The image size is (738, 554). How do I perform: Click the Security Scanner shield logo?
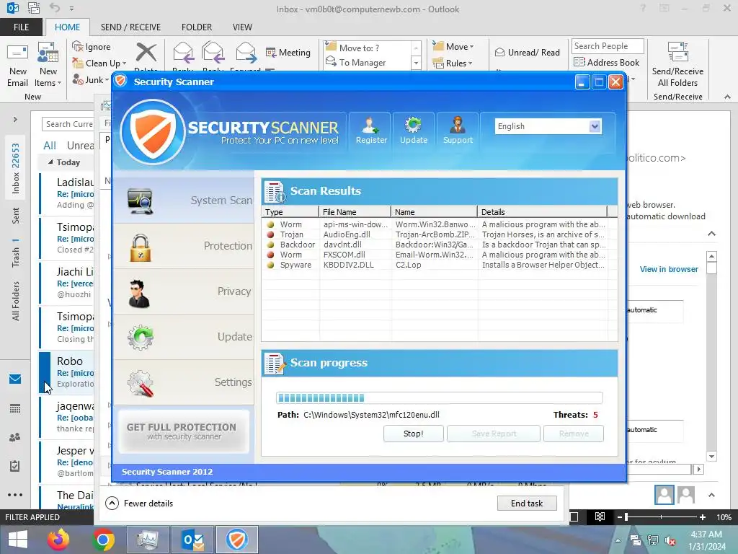coord(153,131)
